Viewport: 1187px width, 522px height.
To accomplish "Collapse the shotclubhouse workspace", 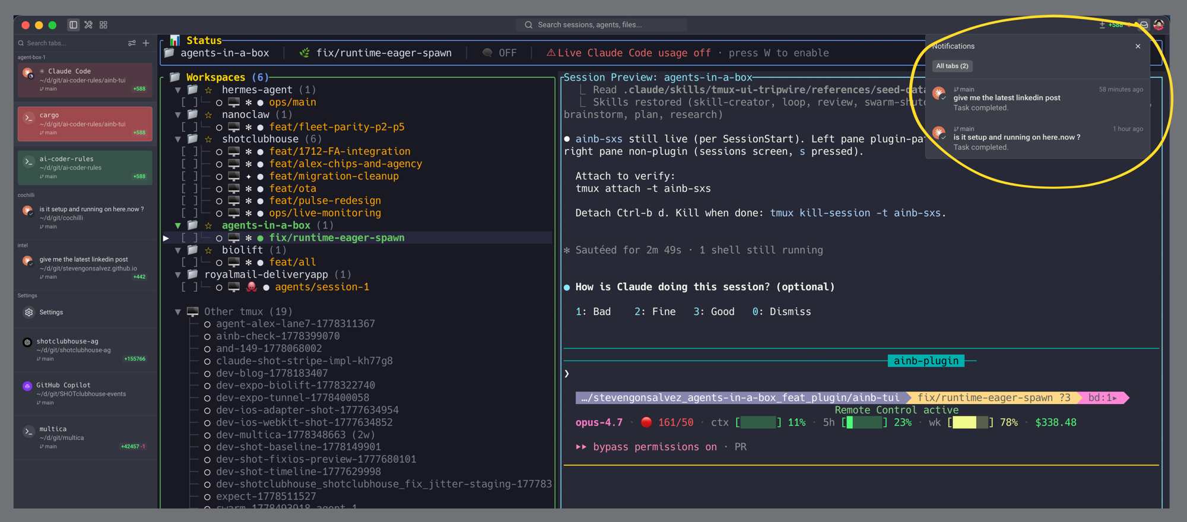I will (177, 139).
